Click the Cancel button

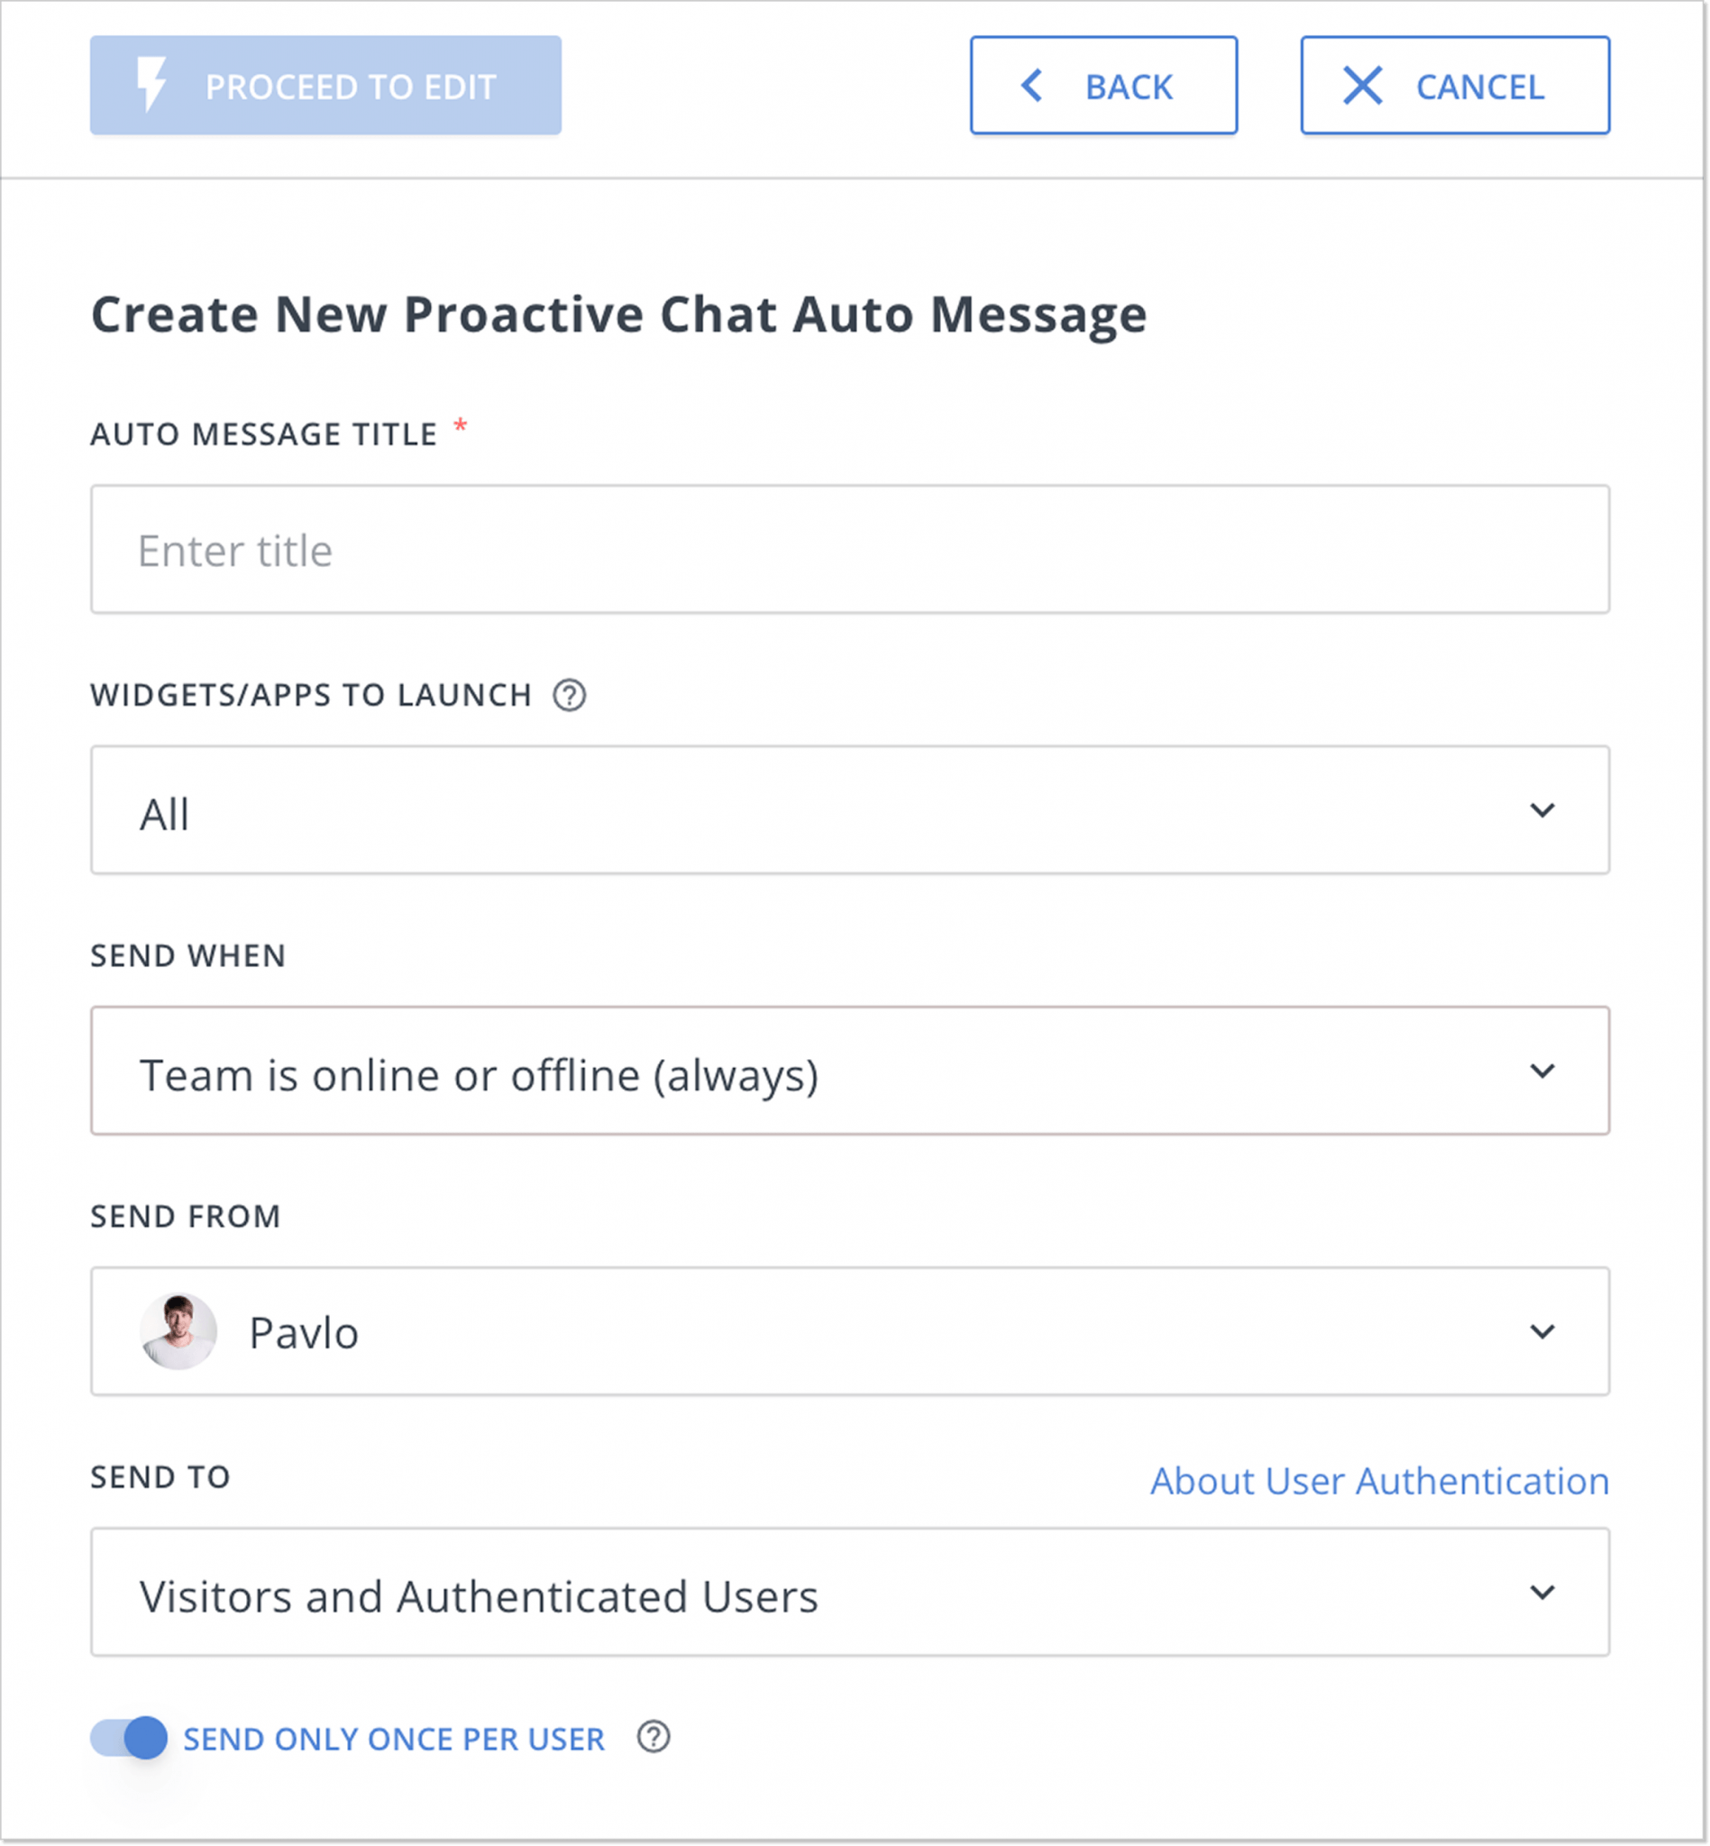[1453, 85]
